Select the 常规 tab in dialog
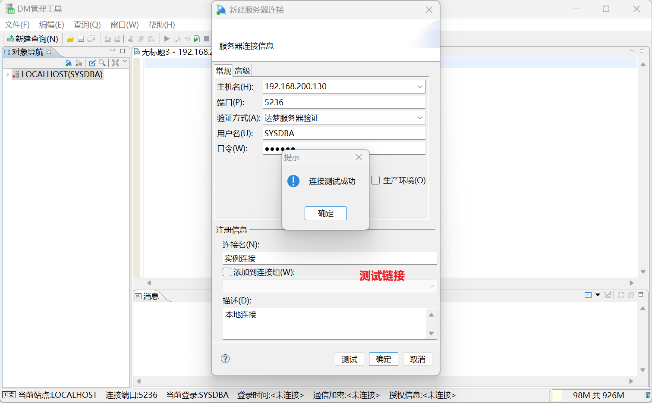The width and height of the screenshot is (652, 403). coord(224,71)
